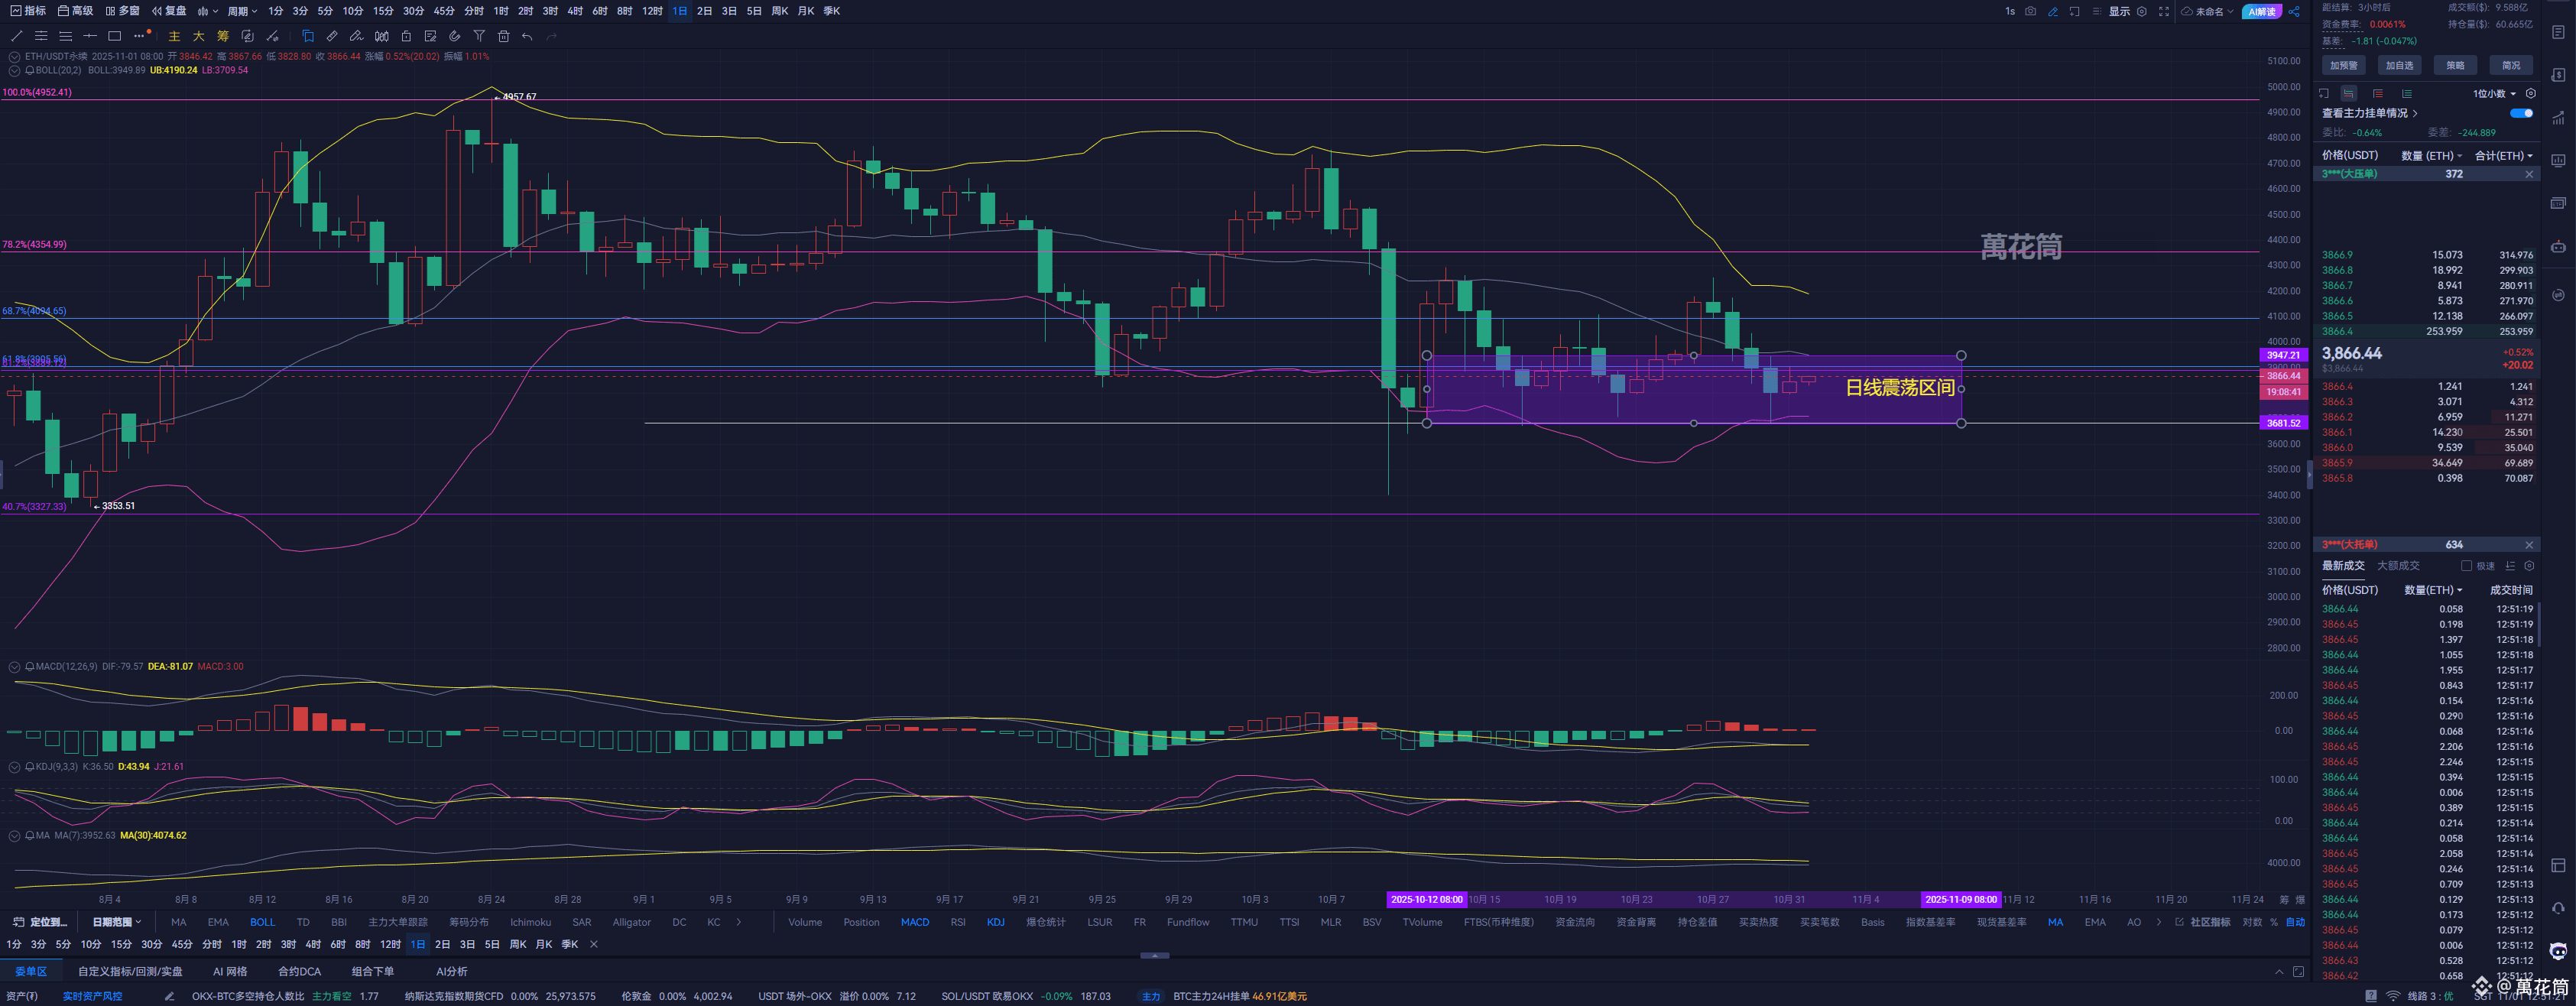Select the trend line drawing tool
Image resolution: width=2576 pixels, height=1006 pixels.
tap(16, 36)
